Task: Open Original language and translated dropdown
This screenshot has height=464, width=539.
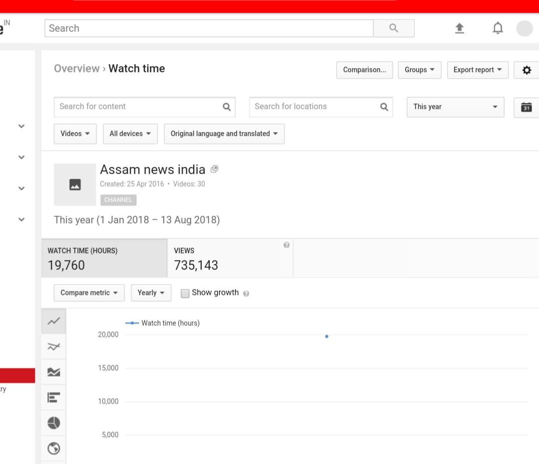Action: click(224, 134)
